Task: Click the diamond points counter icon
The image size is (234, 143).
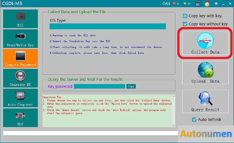Action: (x=185, y=4)
